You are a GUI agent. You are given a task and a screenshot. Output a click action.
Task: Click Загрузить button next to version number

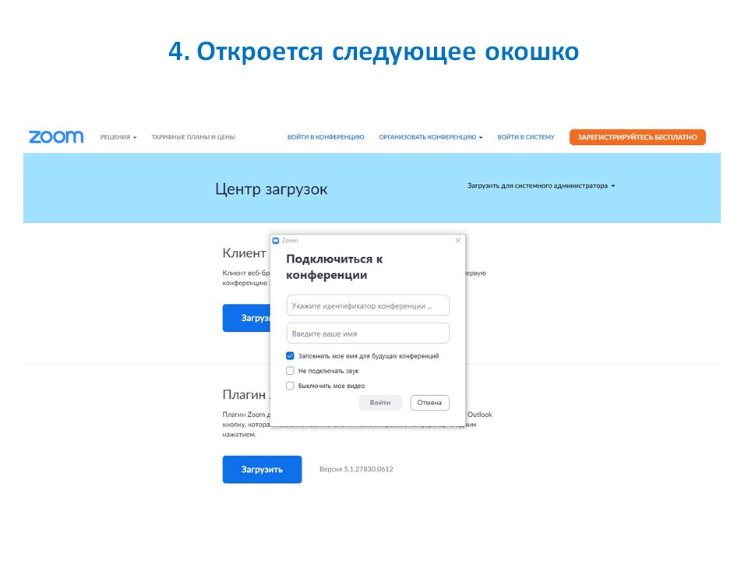pyautogui.click(x=262, y=469)
